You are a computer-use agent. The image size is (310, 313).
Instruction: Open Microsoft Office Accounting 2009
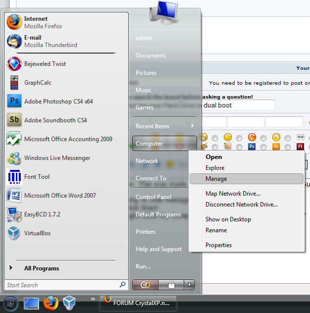point(66,139)
